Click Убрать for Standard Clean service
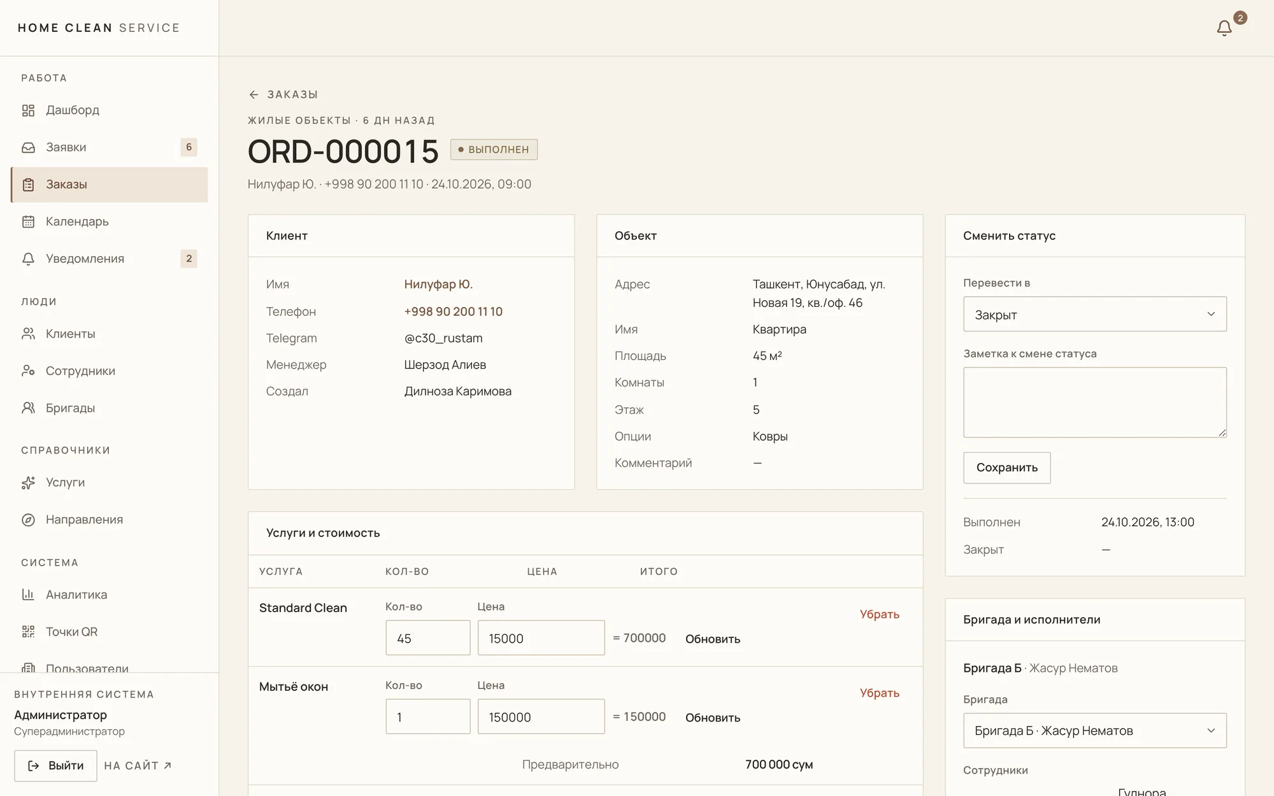Screen dimensions: 1274x796 pyautogui.click(x=879, y=615)
